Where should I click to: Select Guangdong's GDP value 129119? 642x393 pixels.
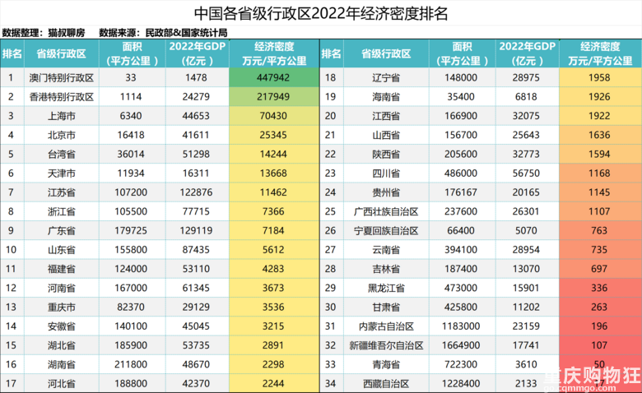coord(197,231)
